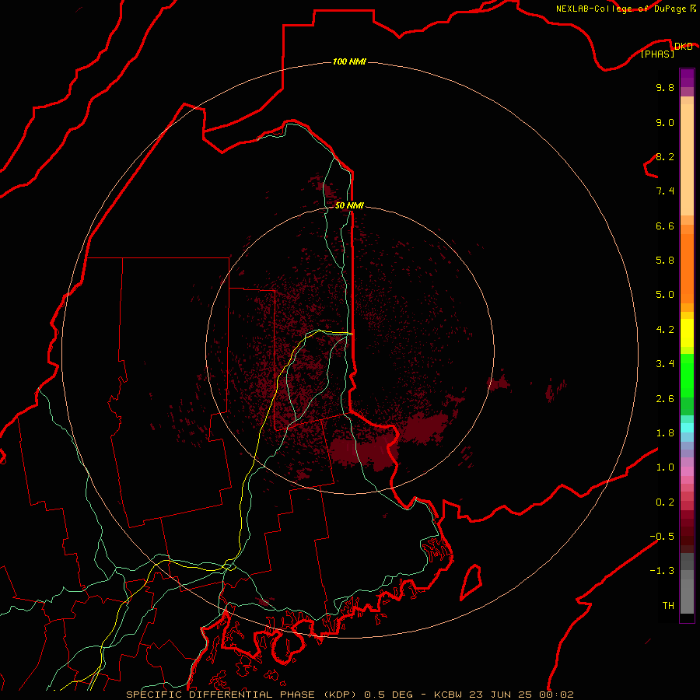Screen dimensions: 700x700
Task: Click the 1.0 scale value
Action: click(665, 467)
